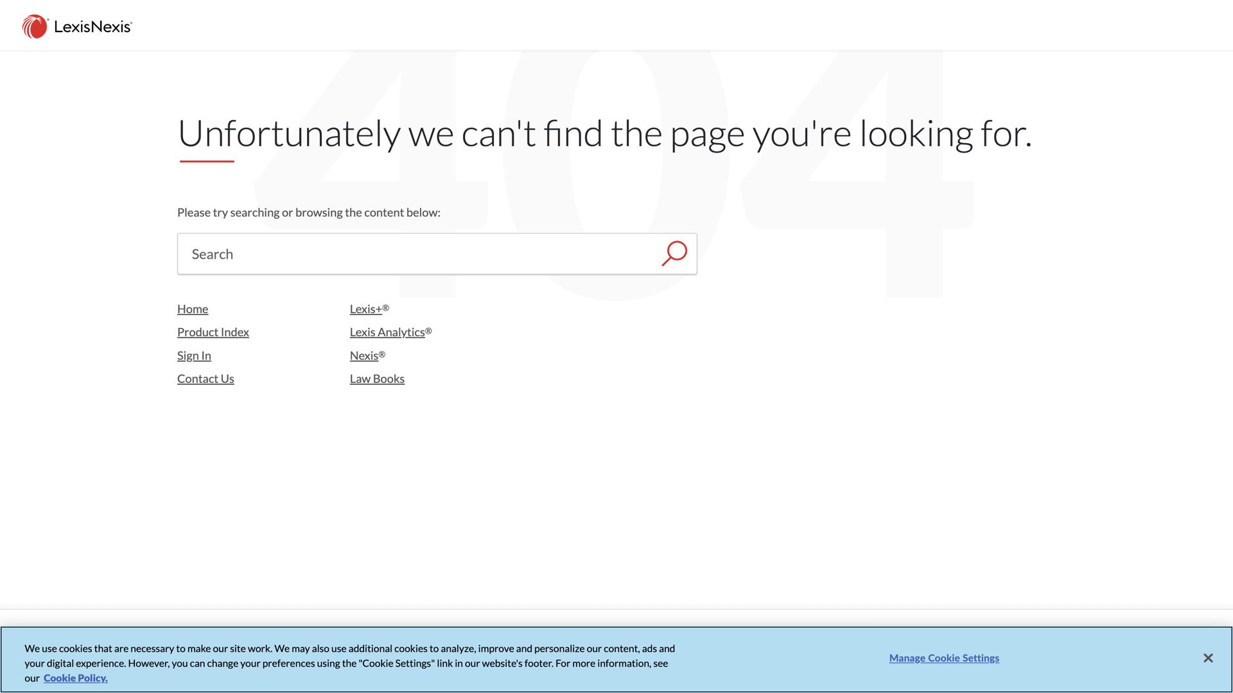The width and height of the screenshot is (1233, 693).
Task: View the Cookie Policy
Action: tap(74, 678)
